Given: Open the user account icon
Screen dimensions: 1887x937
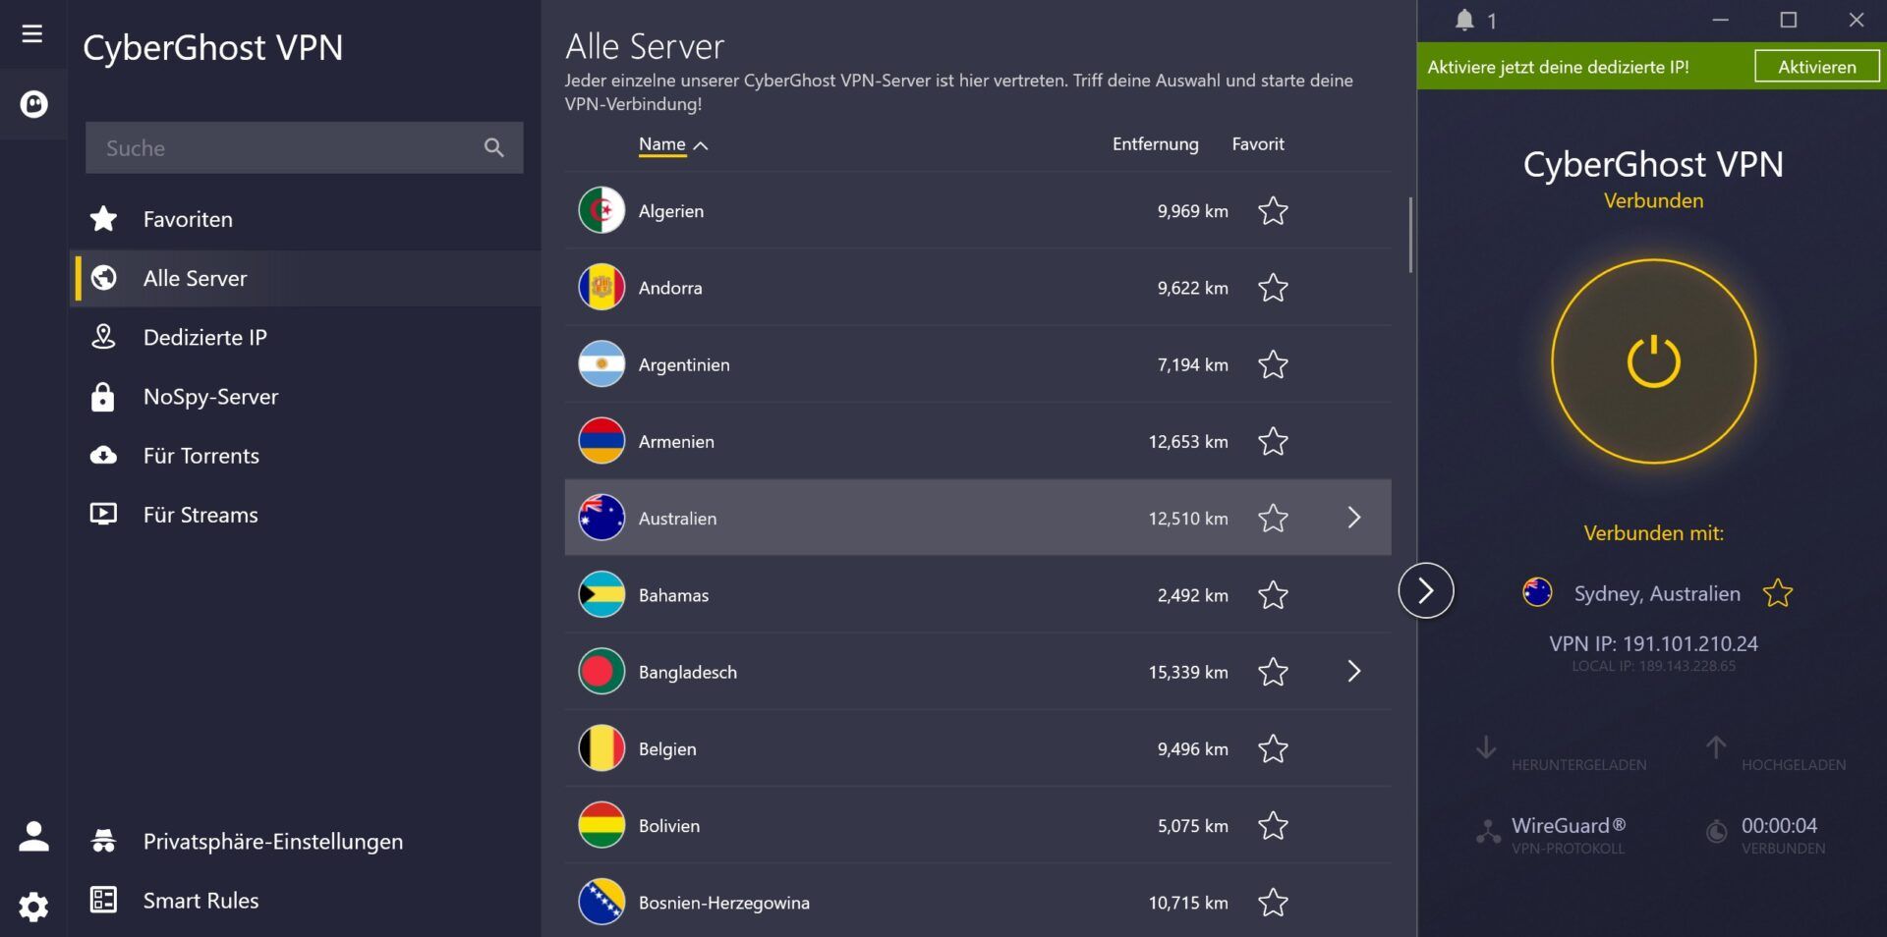Looking at the screenshot, I should pyautogui.click(x=33, y=837).
